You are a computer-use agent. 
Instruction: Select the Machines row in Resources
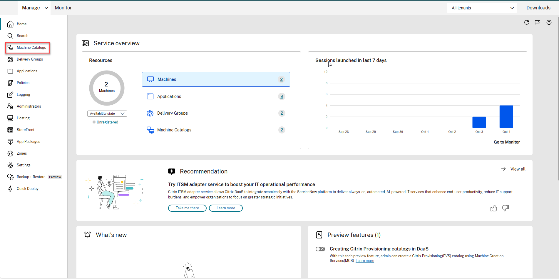(x=216, y=79)
